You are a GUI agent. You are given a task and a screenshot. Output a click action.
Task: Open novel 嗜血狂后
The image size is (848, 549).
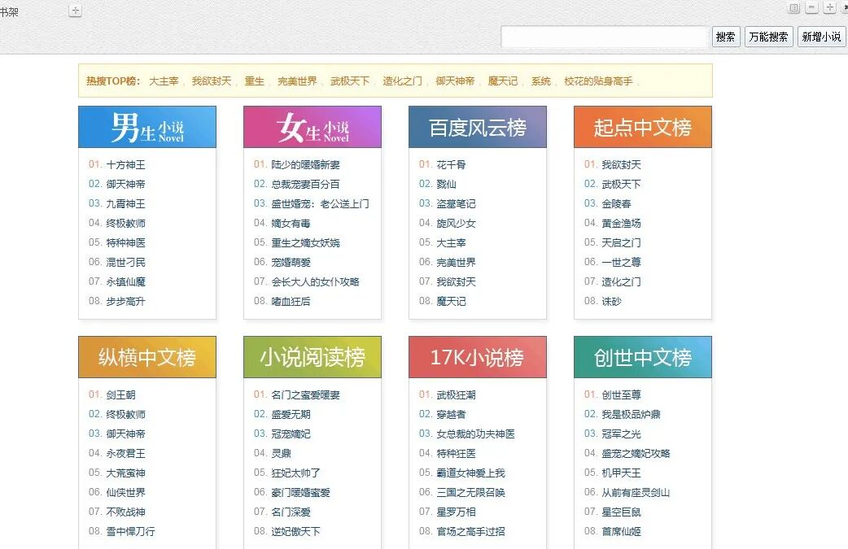coord(291,301)
